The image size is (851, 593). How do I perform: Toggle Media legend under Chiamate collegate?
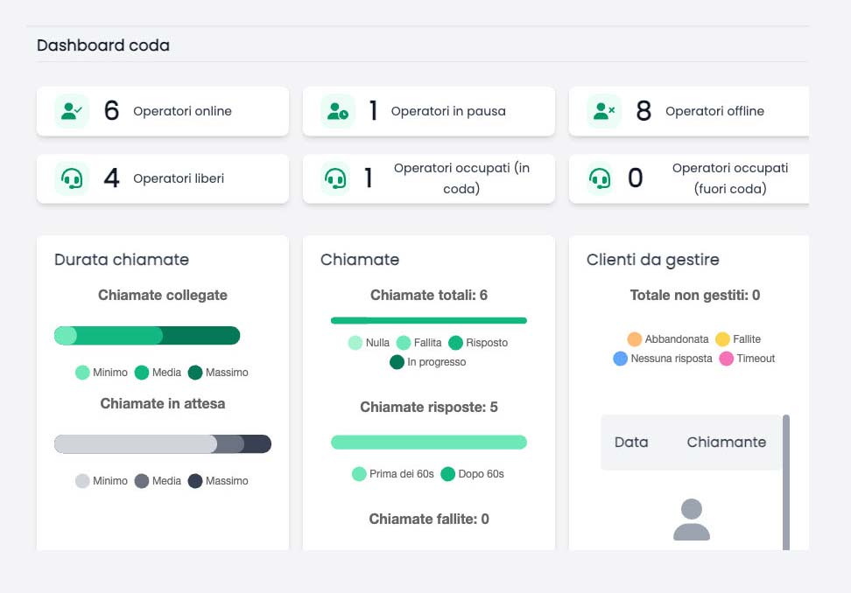click(x=158, y=373)
